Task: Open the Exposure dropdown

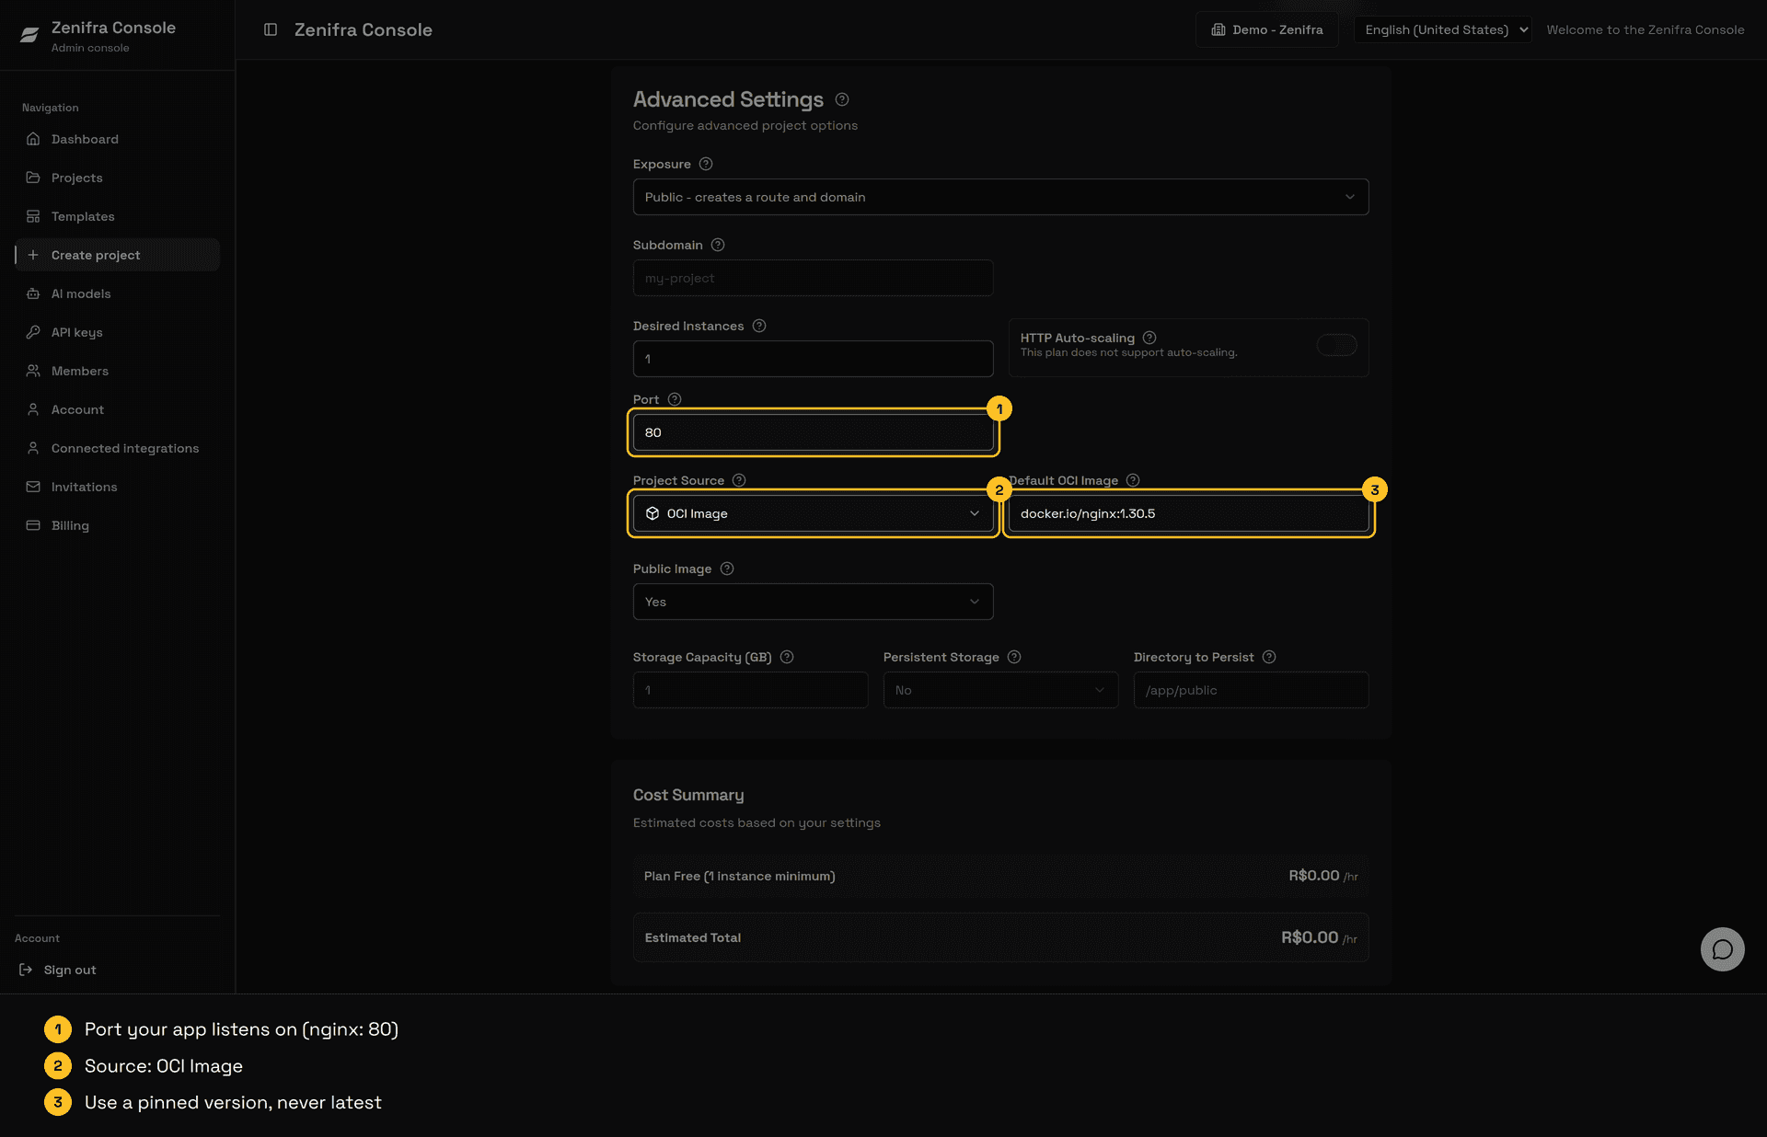Action: [x=1000, y=197]
